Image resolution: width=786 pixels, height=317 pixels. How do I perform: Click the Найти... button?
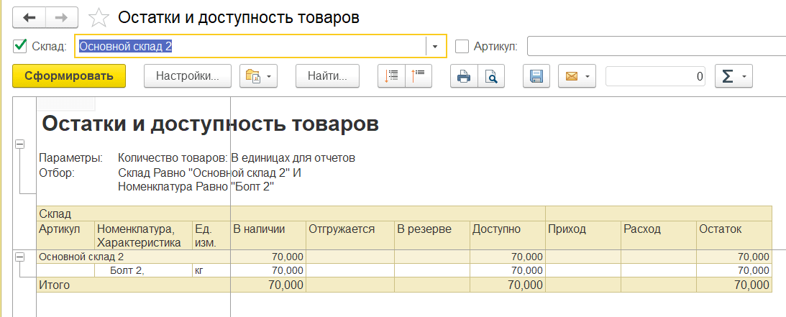[327, 77]
